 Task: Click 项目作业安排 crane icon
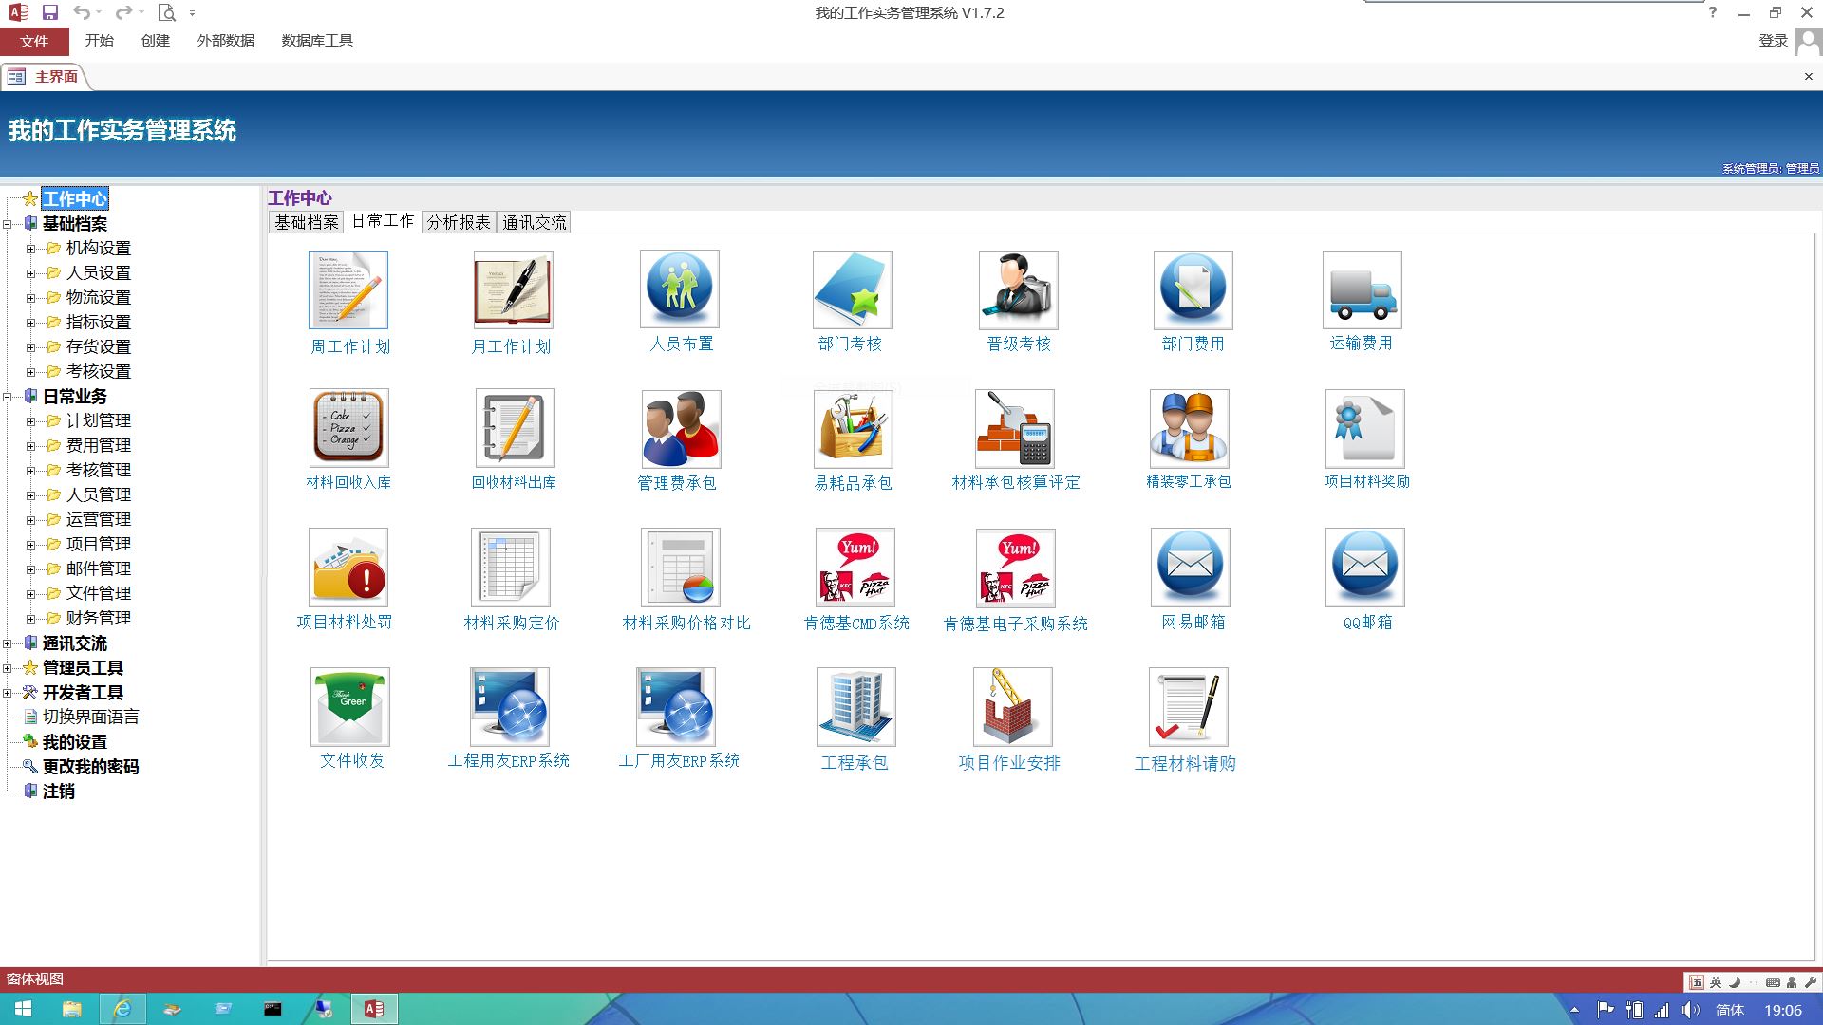(x=1013, y=707)
